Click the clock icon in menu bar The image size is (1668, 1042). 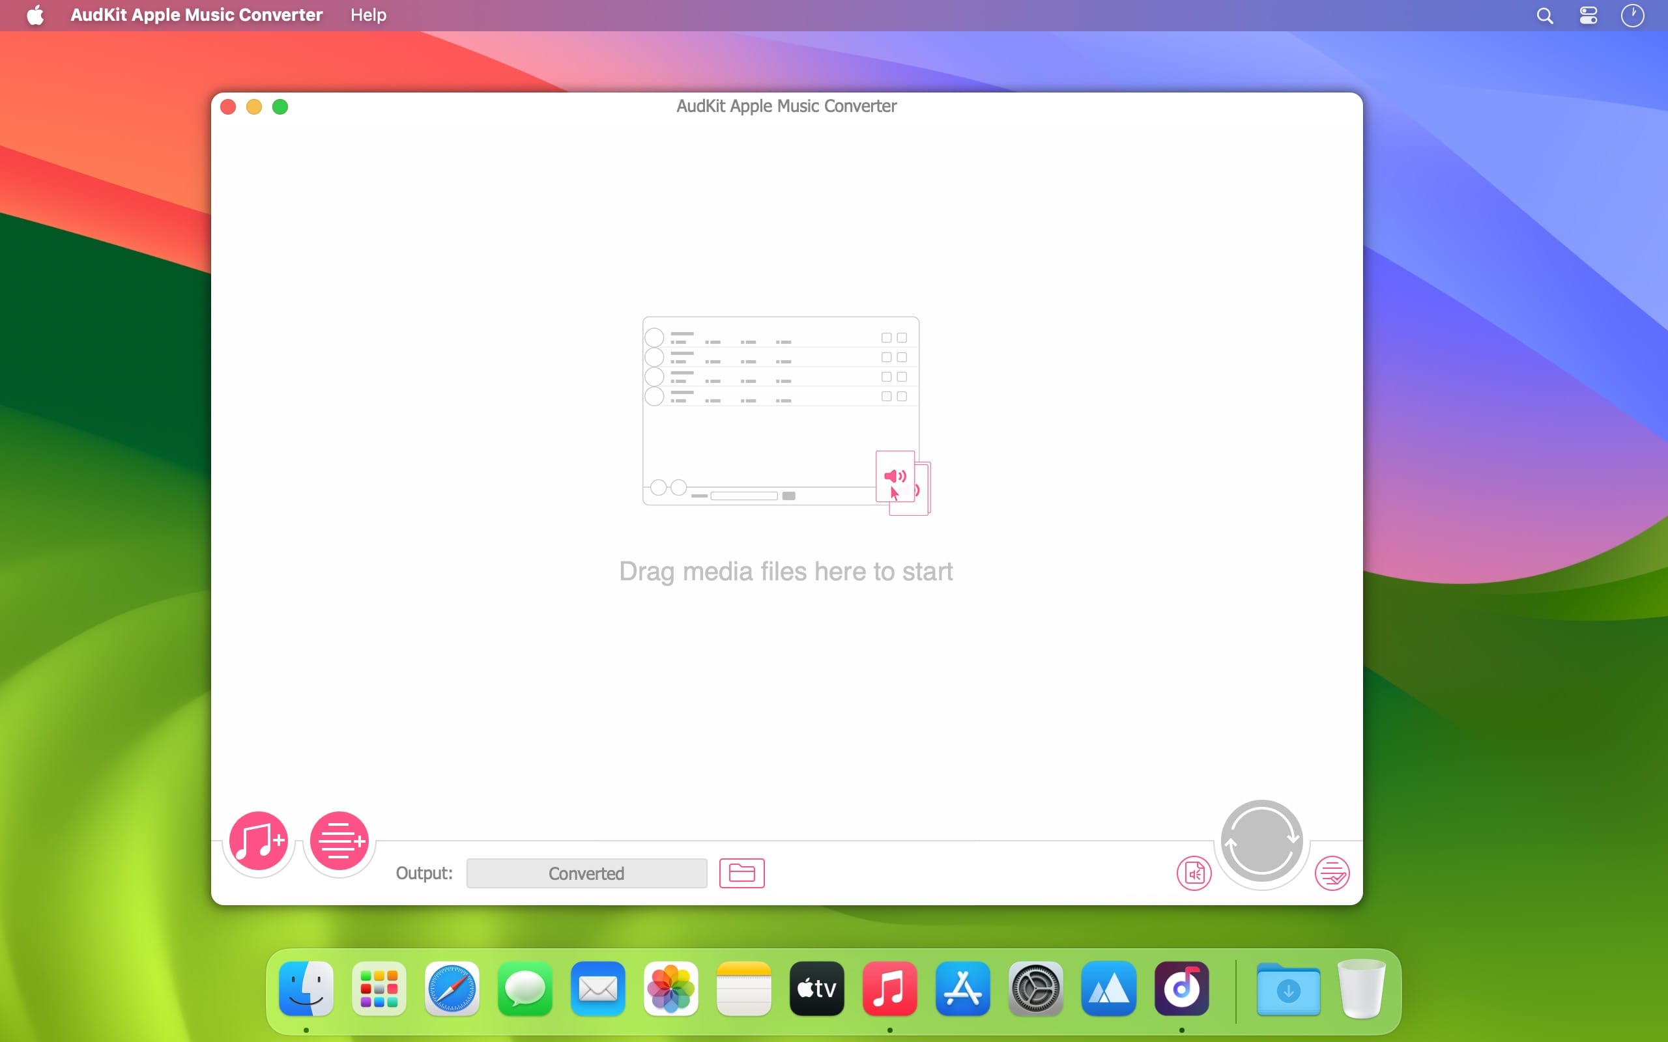1632,15
